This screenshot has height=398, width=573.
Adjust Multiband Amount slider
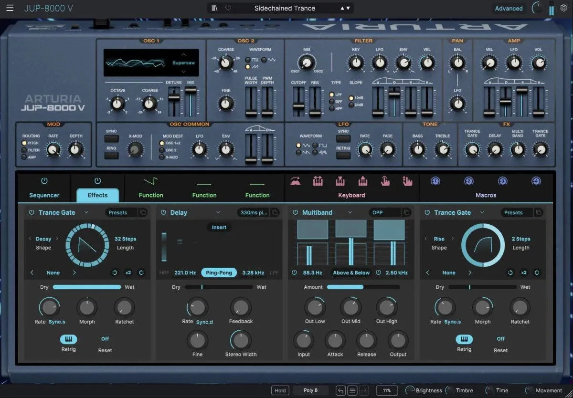(363, 287)
